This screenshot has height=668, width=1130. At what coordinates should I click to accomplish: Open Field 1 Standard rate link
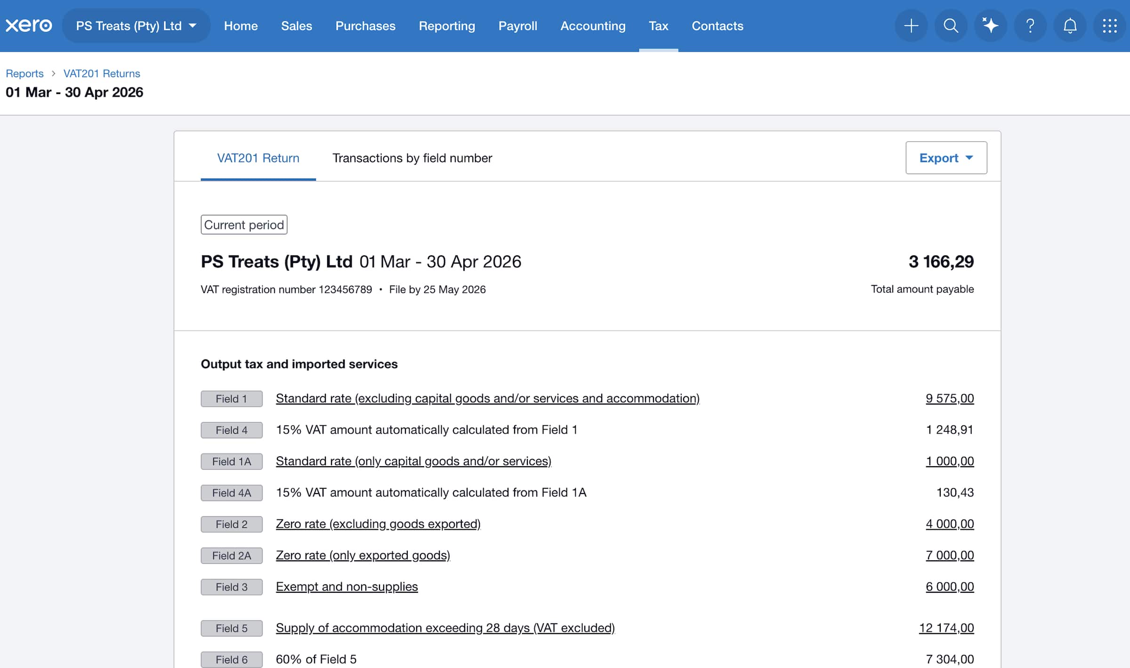[x=487, y=398]
